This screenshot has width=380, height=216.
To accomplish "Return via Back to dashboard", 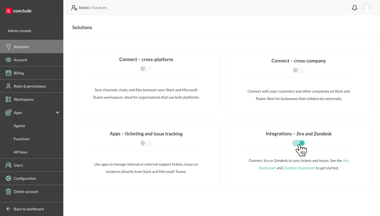I will [x=32, y=209].
